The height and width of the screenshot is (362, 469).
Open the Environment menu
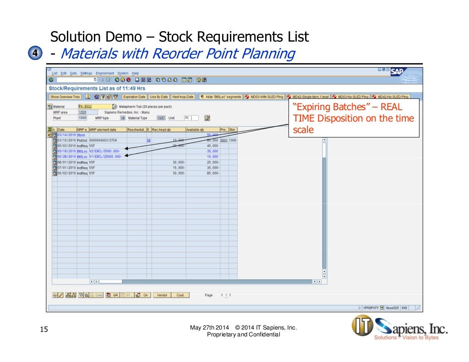pyautogui.click(x=105, y=73)
